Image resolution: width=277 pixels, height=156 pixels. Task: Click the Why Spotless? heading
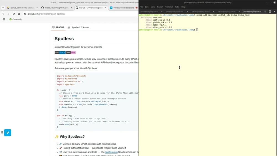70,137
